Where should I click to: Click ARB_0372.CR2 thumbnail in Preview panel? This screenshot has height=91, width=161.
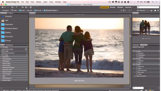click(146, 27)
